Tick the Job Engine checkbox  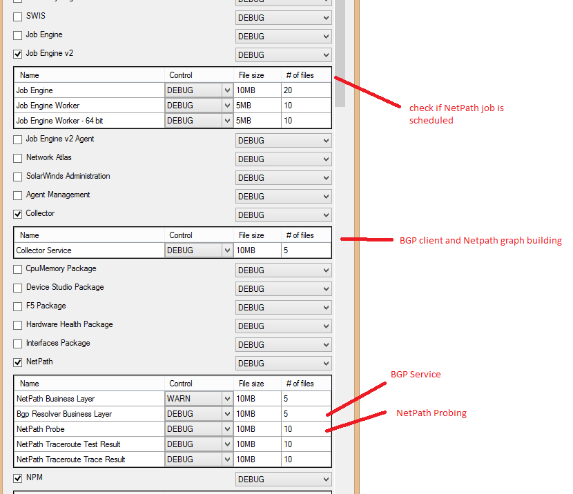[17, 35]
